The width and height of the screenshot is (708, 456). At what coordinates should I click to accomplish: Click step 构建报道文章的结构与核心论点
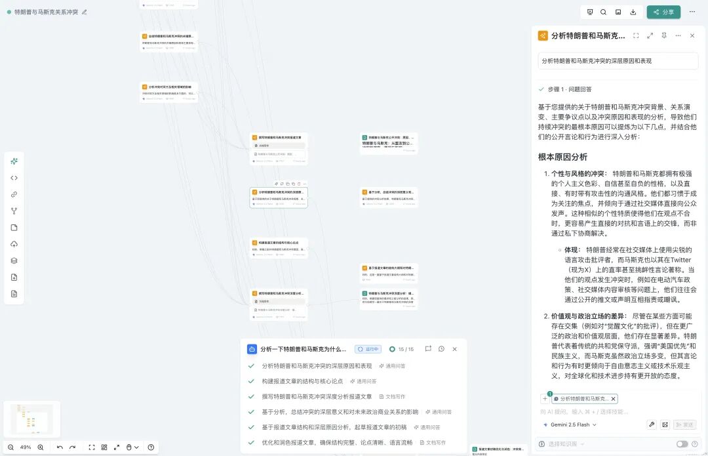(x=302, y=381)
